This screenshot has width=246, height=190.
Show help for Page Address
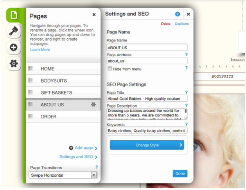coord(186,55)
